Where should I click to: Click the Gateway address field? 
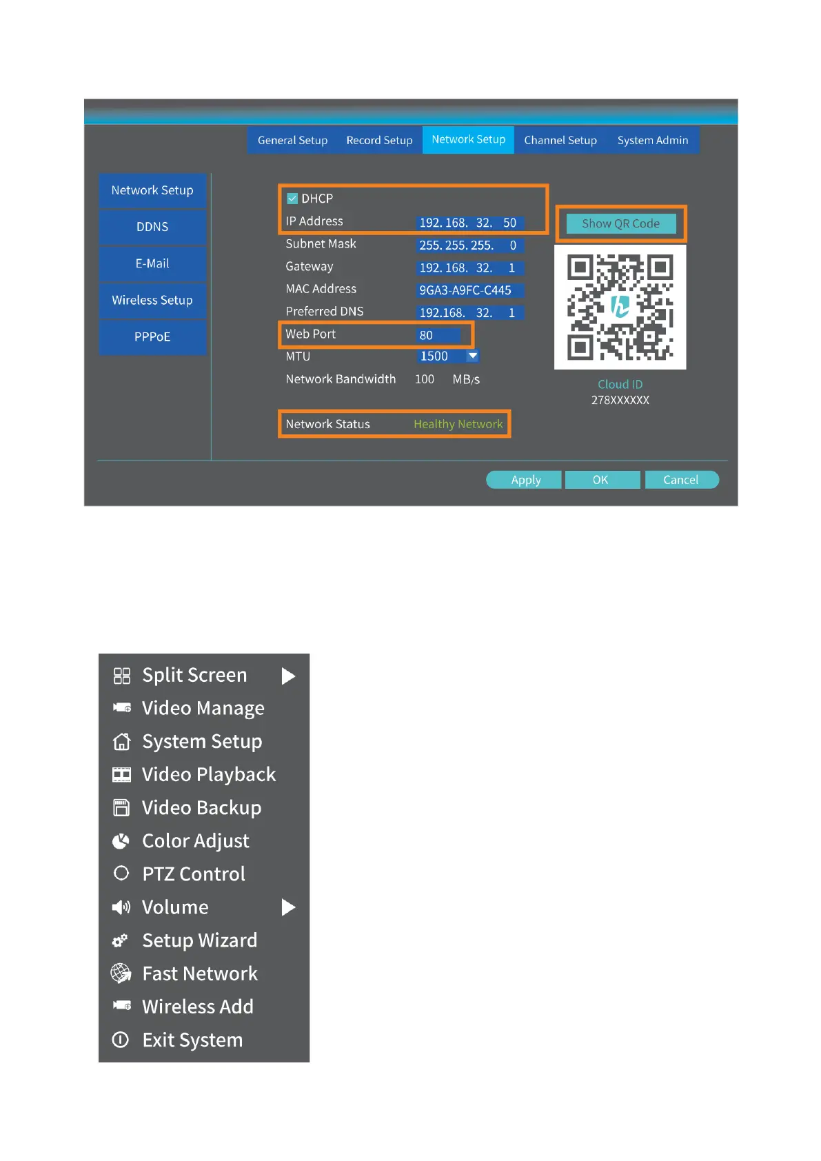[471, 268]
